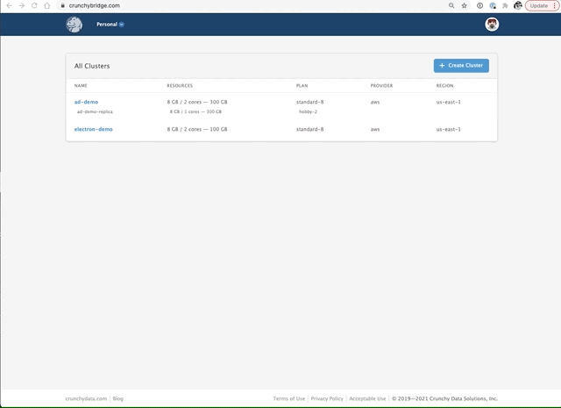Select the ad-demo us-east-1 region cell
Image resolution: width=561 pixels, height=408 pixels.
448,102
